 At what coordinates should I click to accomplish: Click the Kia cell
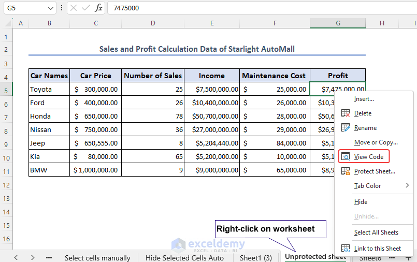click(x=49, y=156)
